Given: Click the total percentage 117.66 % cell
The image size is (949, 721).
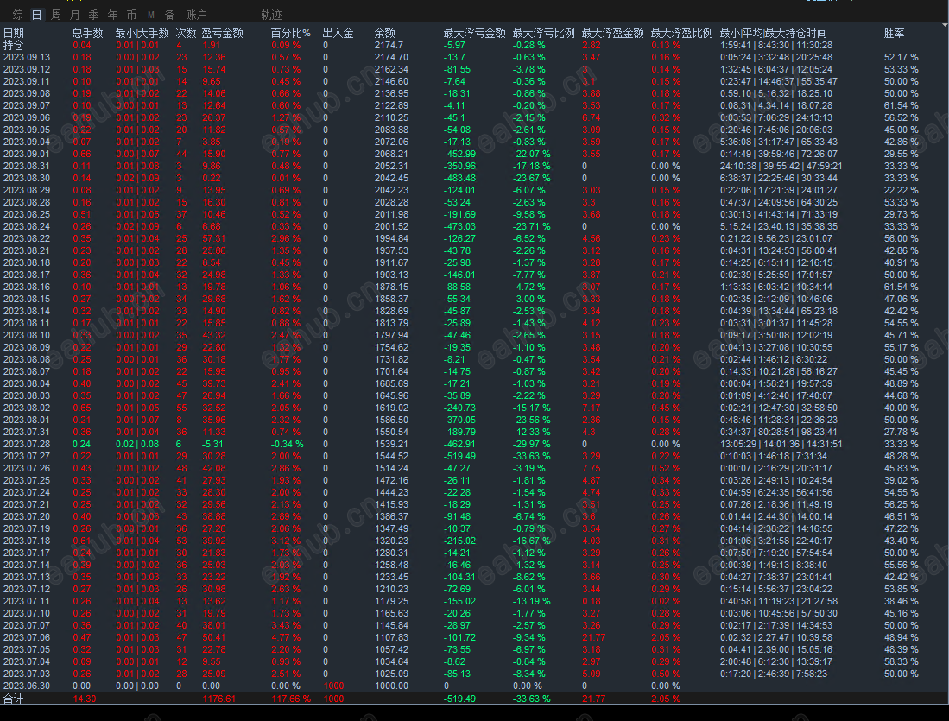Looking at the screenshot, I should click(291, 699).
